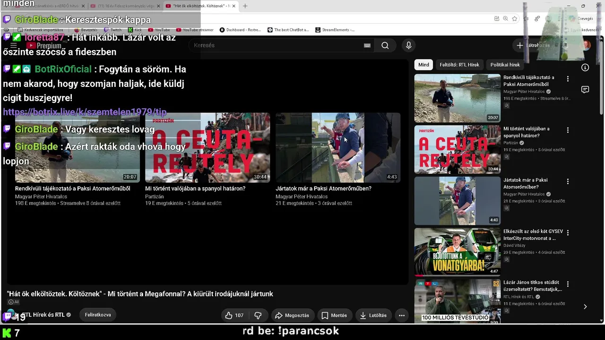Open the RTL Hírek és RTL channel
This screenshot has width=605, height=340.
pyautogui.click(x=43, y=315)
